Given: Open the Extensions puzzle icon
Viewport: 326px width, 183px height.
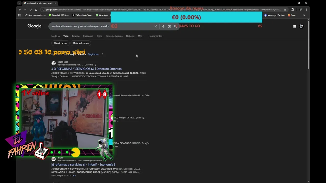Looking at the screenshot, I should point(293,10).
